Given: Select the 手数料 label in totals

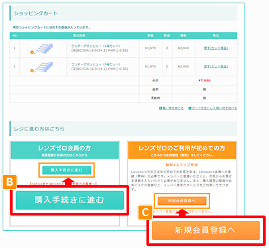Looking at the screenshot, I should point(155,98).
